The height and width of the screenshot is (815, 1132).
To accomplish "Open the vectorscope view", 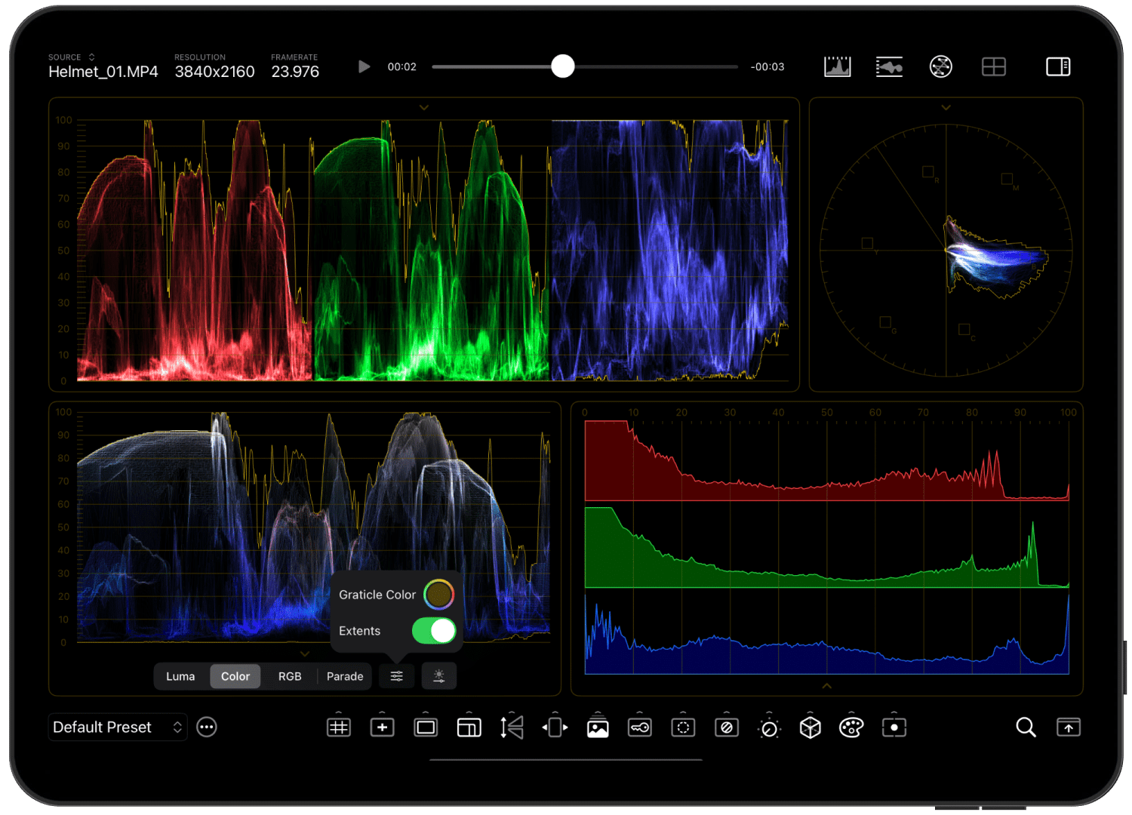I will (941, 66).
